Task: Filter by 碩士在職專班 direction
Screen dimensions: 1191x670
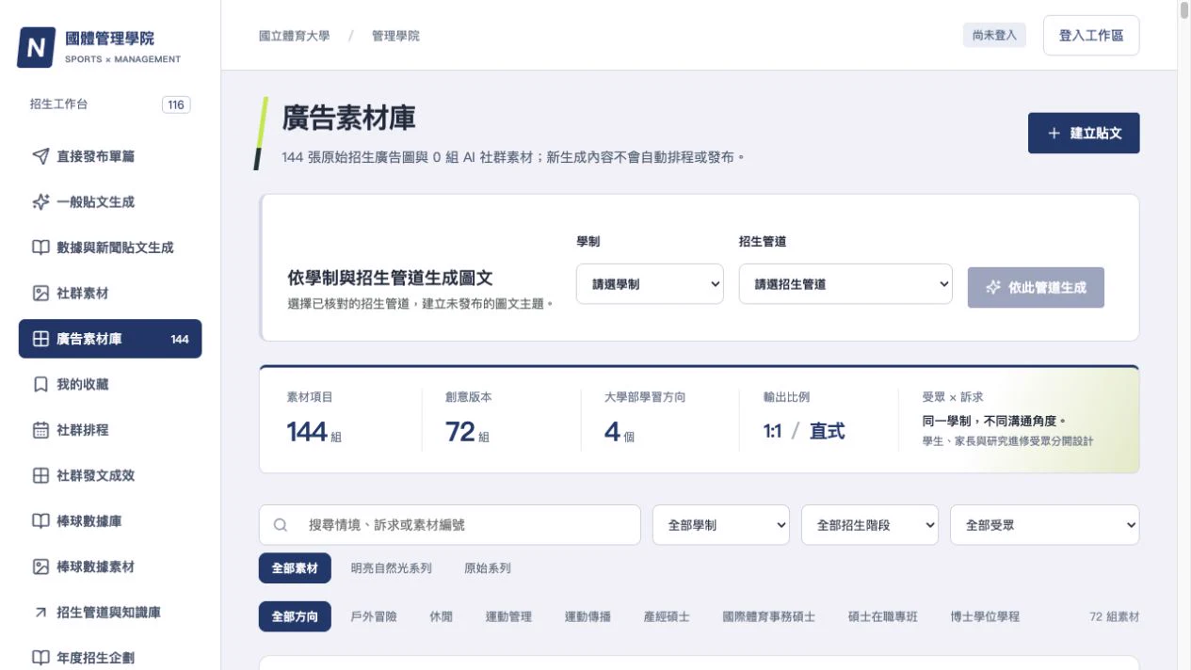Action: 882,617
